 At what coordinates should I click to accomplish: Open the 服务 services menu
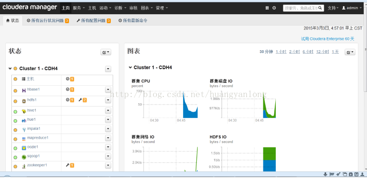click(x=78, y=8)
